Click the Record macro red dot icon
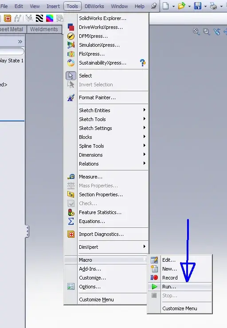 point(154,278)
